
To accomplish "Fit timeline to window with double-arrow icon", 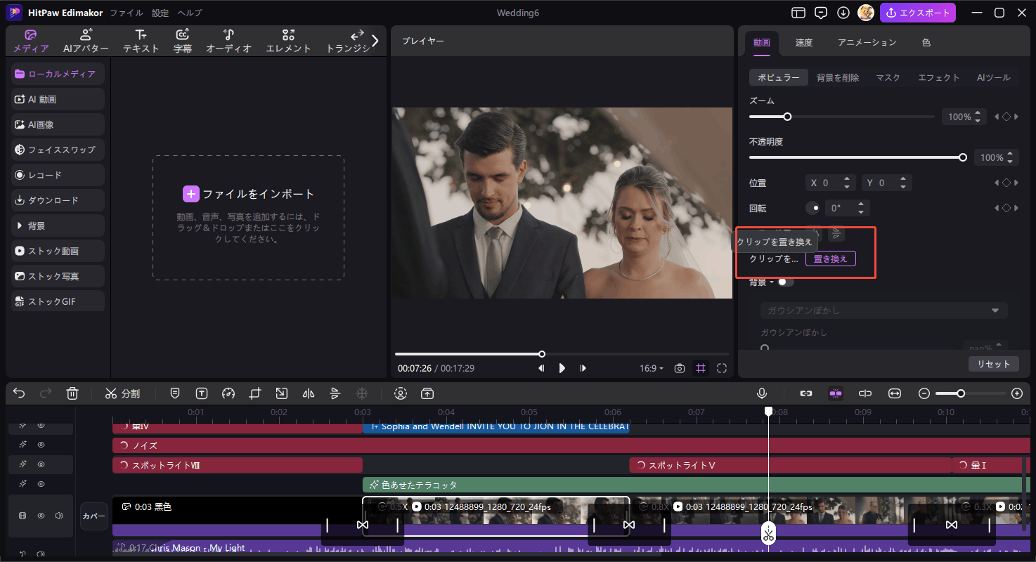I will pyautogui.click(x=895, y=393).
